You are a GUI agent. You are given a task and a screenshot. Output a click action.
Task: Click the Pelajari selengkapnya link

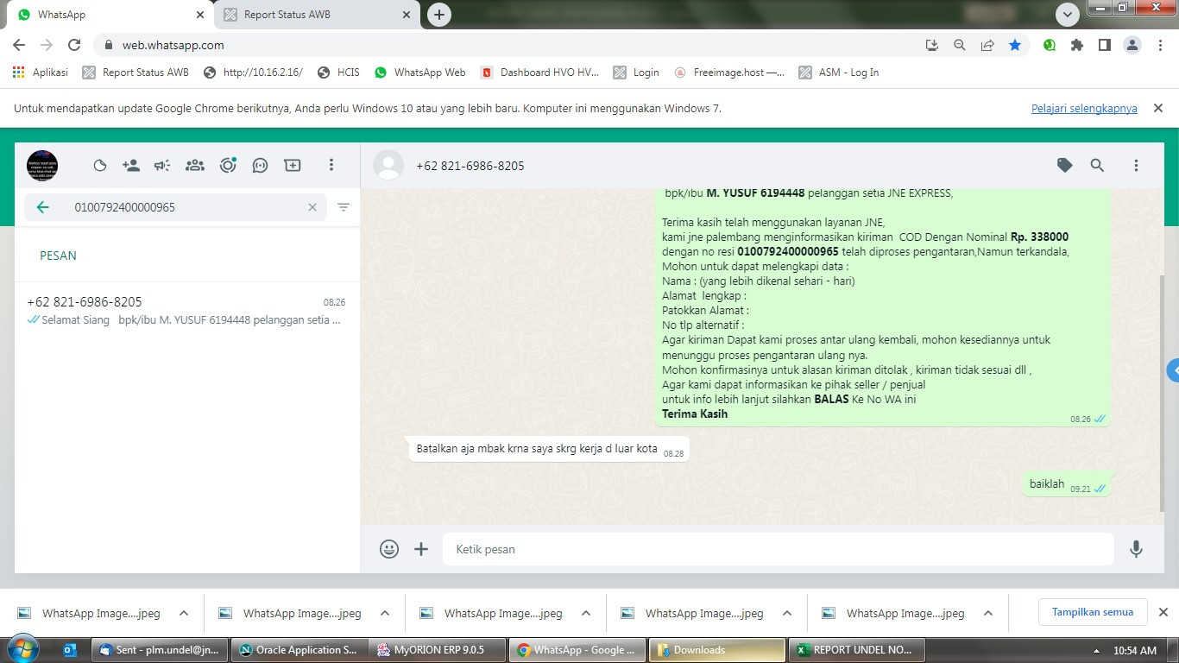(1084, 109)
